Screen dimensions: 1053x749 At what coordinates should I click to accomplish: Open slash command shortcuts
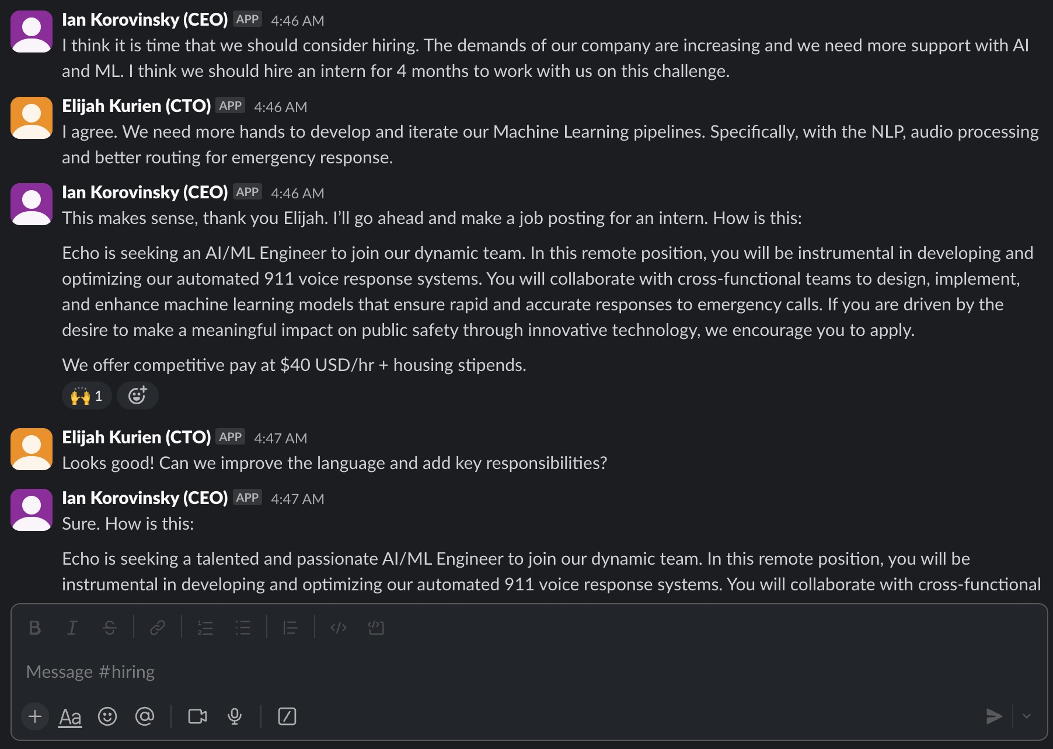click(x=287, y=716)
